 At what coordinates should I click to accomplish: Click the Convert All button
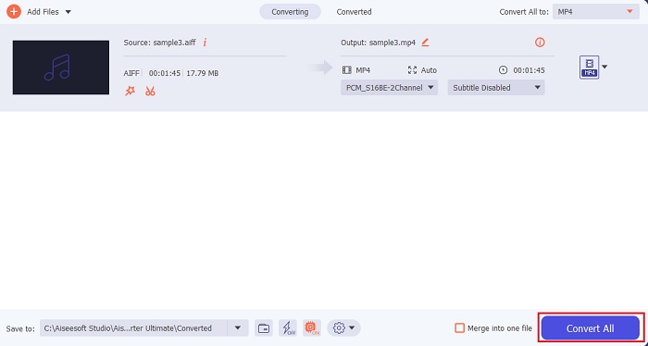click(x=591, y=328)
